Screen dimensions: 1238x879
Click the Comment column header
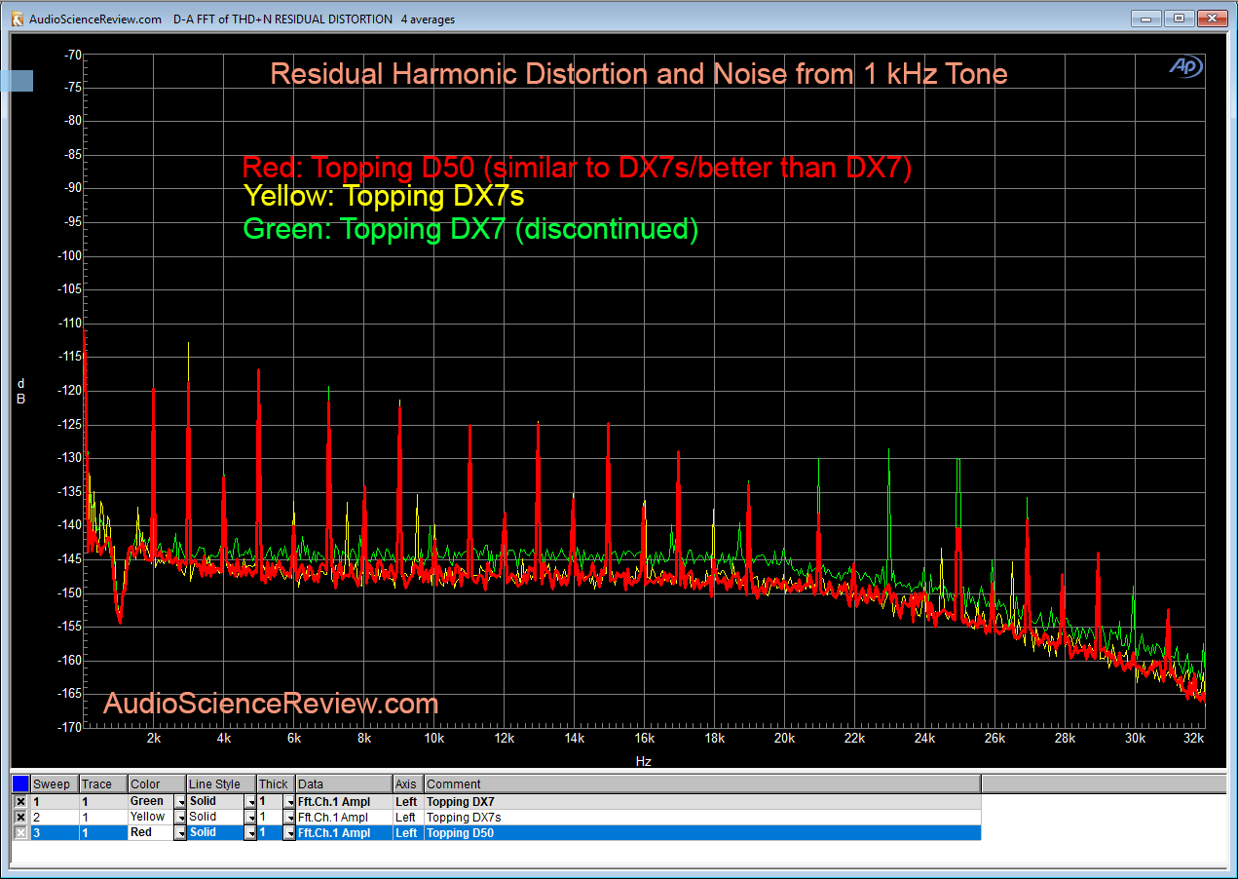pos(702,783)
